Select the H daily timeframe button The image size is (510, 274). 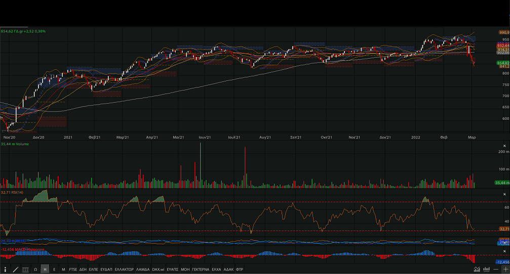tap(45, 269)
